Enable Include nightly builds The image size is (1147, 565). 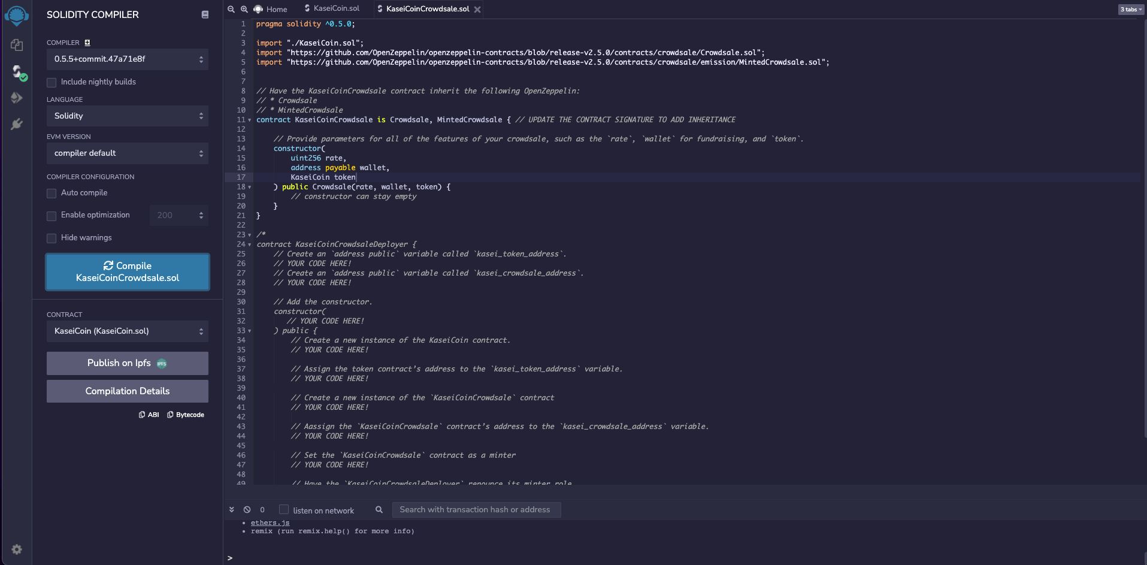(x=52, y=82)
